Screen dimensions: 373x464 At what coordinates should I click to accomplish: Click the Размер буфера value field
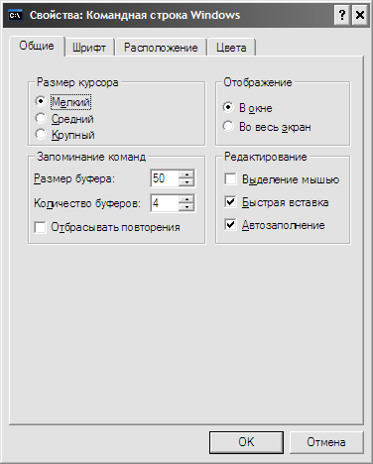pyautogui.click(x=165, y=178)
